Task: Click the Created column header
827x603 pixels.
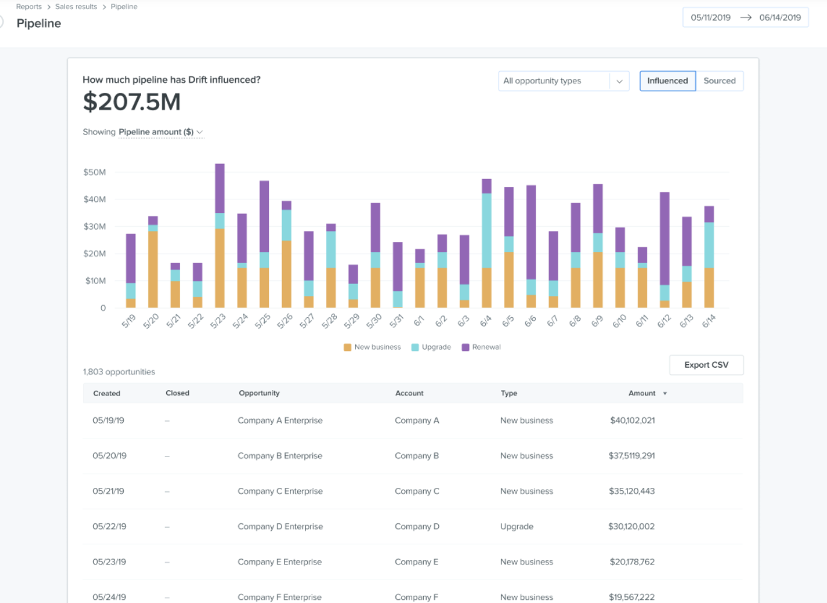Action: (107, 393)
